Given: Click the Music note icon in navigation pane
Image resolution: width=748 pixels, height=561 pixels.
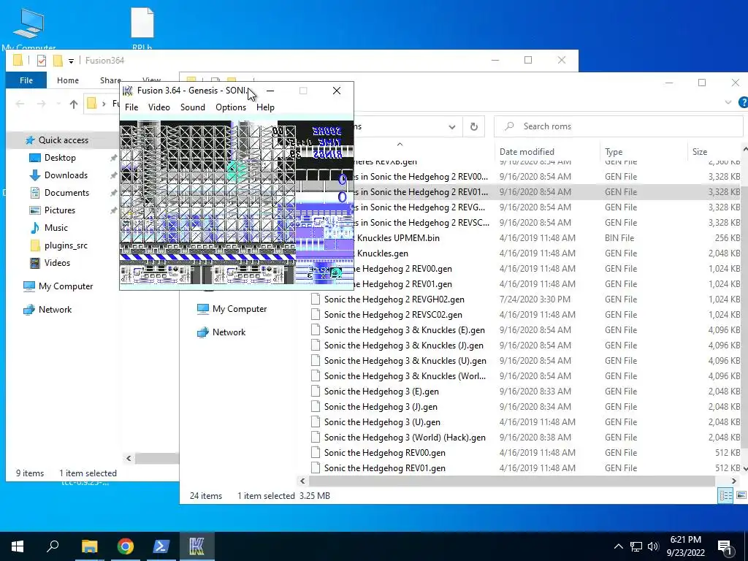Looking at the screenshot, I should tap(35, 228).
